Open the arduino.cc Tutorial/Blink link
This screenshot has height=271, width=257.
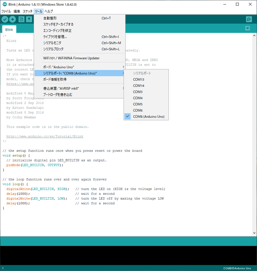[x=45, y=136]
